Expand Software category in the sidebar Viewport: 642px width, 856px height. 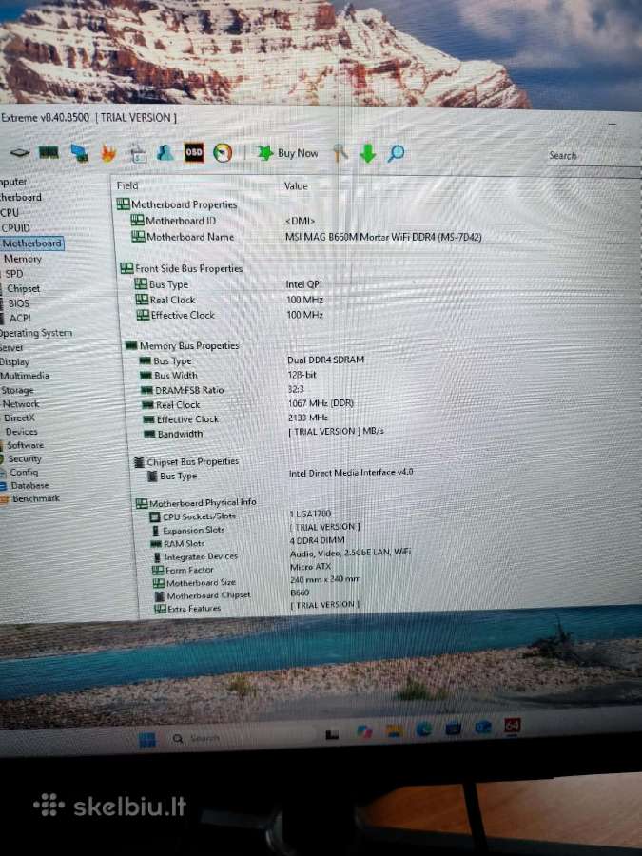coord(25,445)
